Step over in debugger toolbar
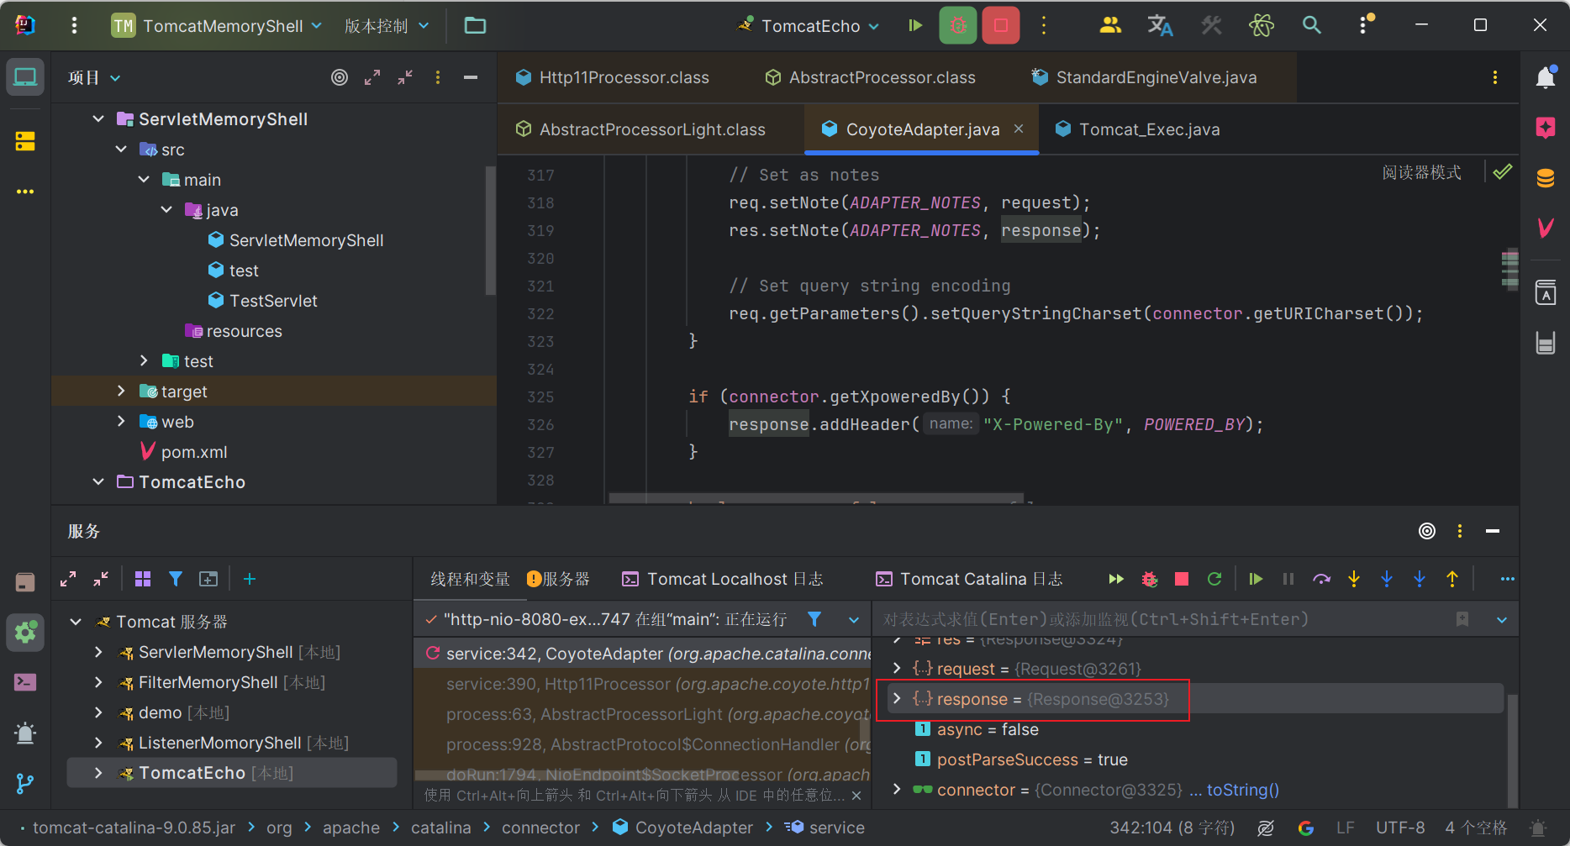 click(x=1321, y=579)
